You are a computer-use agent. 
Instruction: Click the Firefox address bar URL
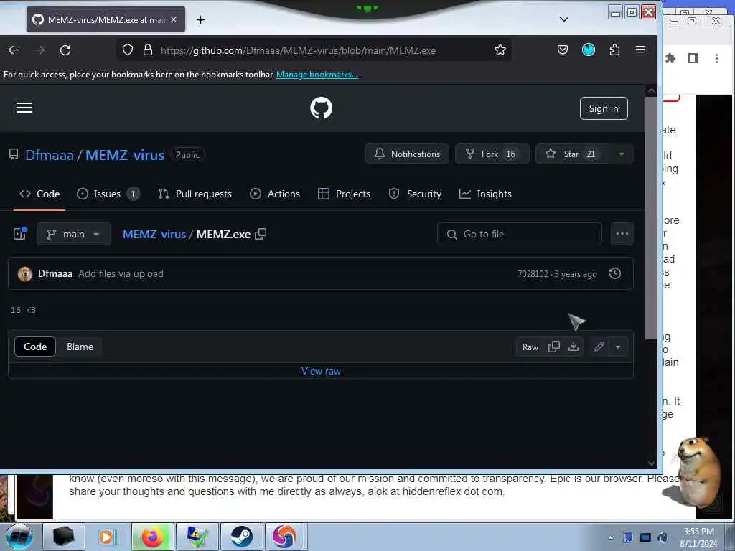click(298, 50)
